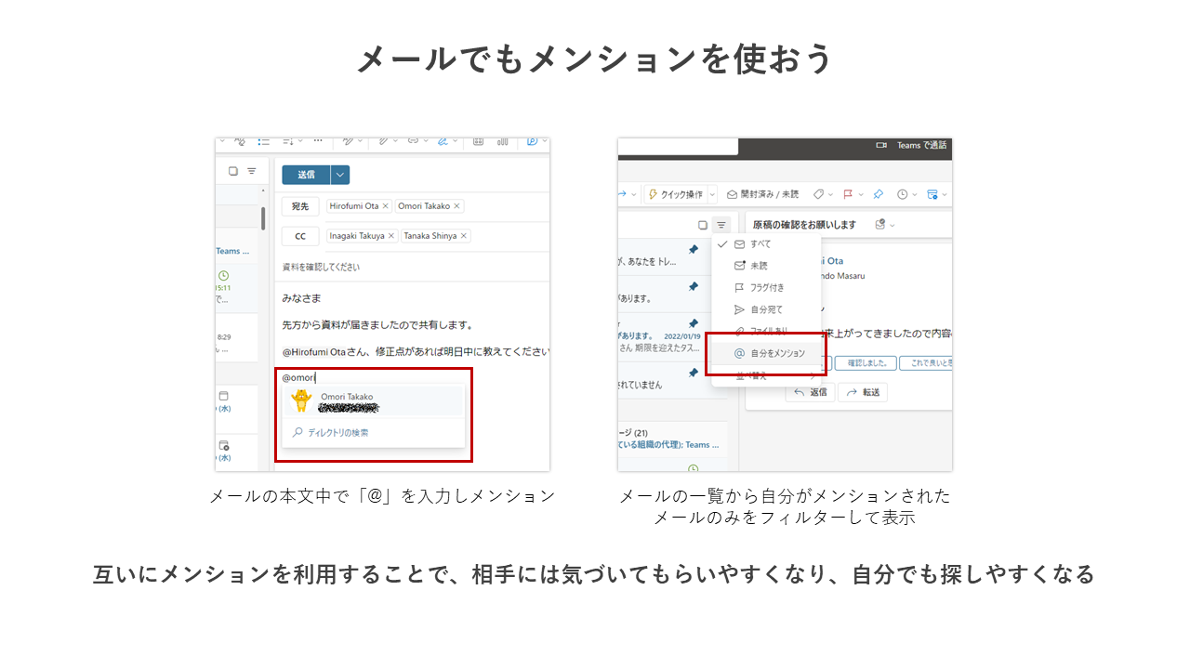Open the three-dot more options in compose toolbar
This screenshot has height=669, width=1190.
[x=318, y=141]
